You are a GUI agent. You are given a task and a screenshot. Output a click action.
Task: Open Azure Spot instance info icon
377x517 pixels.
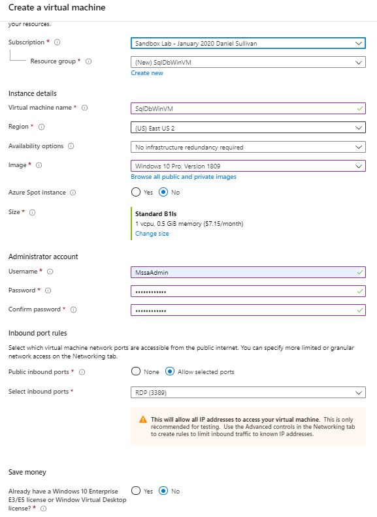point(73,193)
